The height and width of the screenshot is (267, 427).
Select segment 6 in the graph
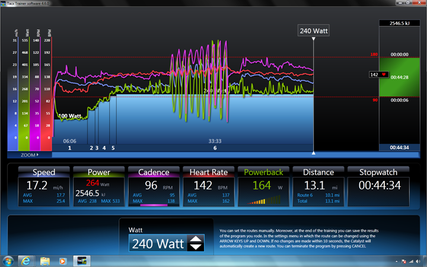pyautogui.click(x=215, y=148)
